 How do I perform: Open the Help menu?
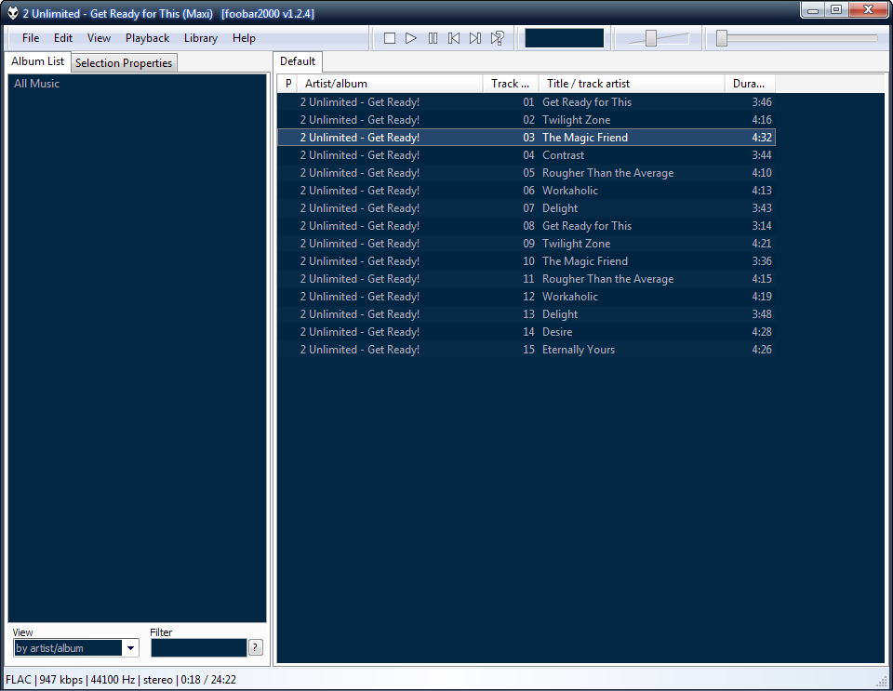pos(244,38)
